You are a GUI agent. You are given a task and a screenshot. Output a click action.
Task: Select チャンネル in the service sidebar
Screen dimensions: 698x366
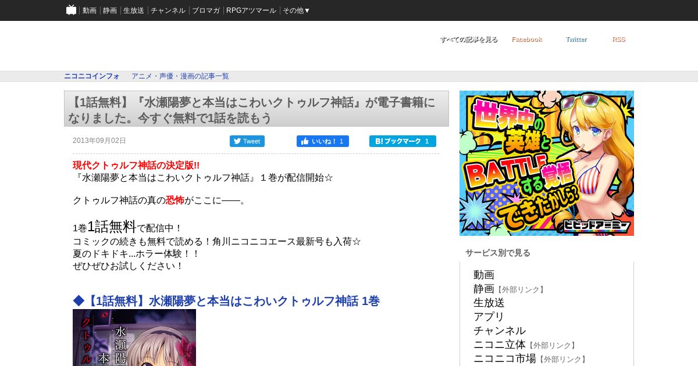pyautogui.click(x=500, y=331)
